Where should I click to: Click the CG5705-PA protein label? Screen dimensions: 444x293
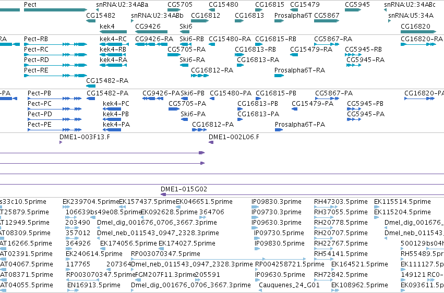187,104
